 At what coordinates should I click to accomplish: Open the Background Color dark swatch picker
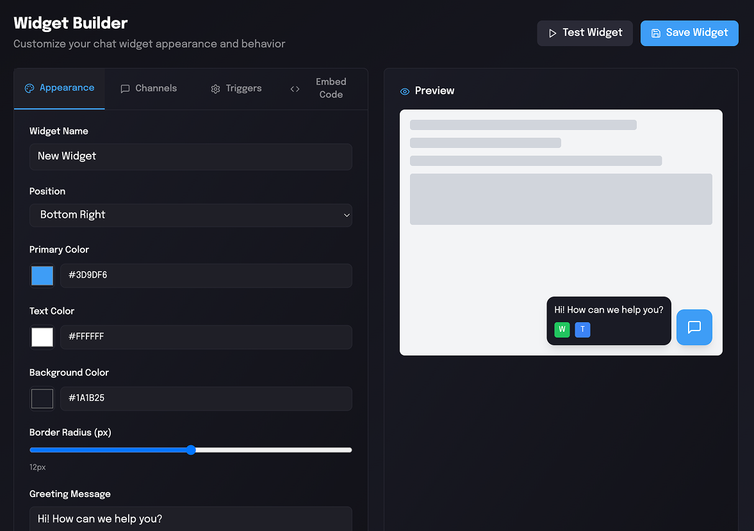(42, 399)
